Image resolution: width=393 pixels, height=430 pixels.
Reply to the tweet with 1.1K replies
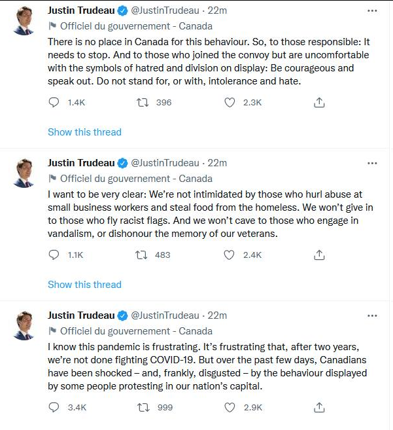(x=54, y=255)
